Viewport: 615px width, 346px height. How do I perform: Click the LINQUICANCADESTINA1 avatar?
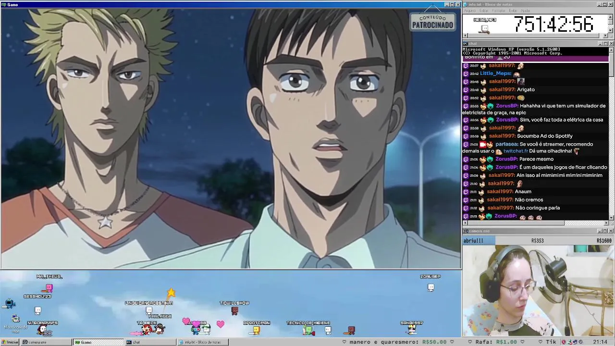click(149, 311)
